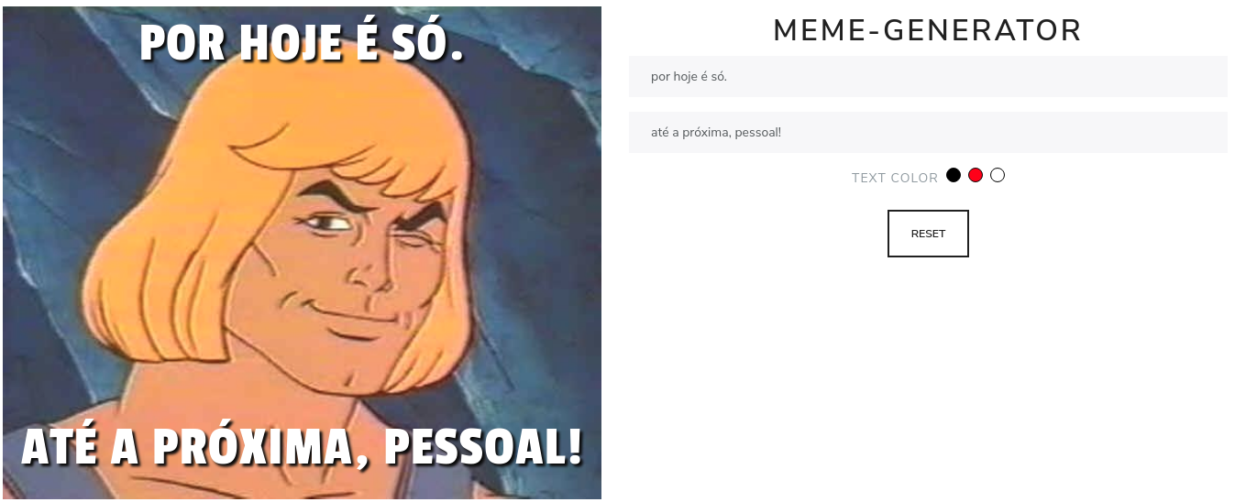Click the MEME-GENERATOR heading
This screenshot has width=1235, height=502.
[x=928, y=30]
